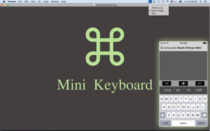Open Time Machine menu bar icon
210x131 pixels.
163,2
